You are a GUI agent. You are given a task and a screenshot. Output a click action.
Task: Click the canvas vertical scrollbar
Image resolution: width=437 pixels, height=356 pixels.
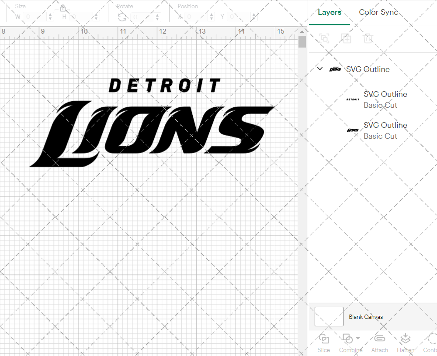[x=302, y=41]
